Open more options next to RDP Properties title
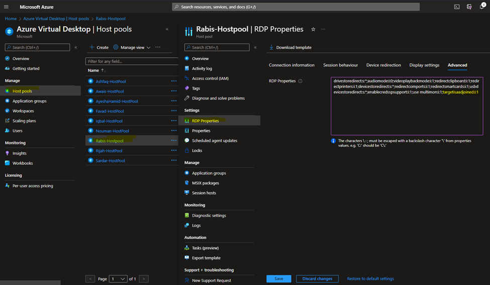This screenshot has height=285, width=490. pyautogui.click(x=323, y=29)
